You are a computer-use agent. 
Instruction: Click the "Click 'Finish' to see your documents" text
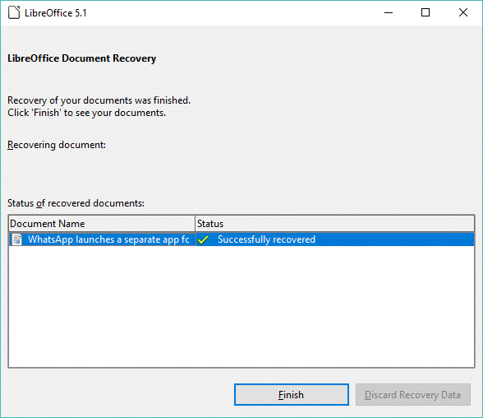point(86,113)
